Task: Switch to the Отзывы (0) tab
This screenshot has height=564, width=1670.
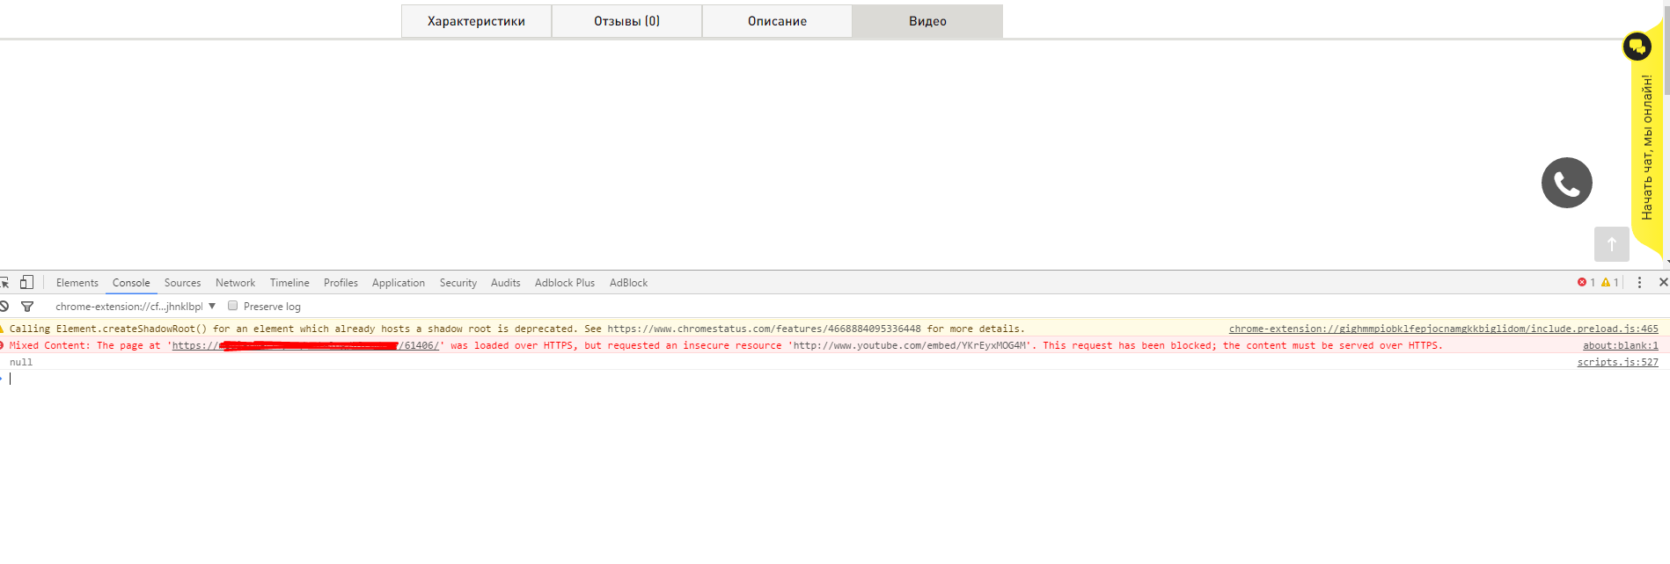Action: (626, 21)
